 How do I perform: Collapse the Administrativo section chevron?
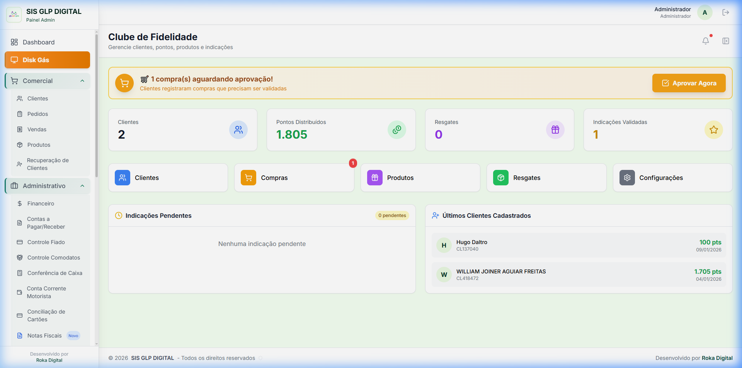coord(82,186)
